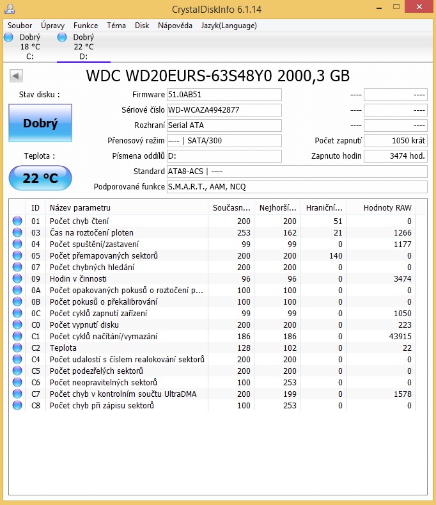Click status orb of row C2 Teplota
The height and width of the screenshot is (505, 436).
pyautogui.click(x=17, y=348)
